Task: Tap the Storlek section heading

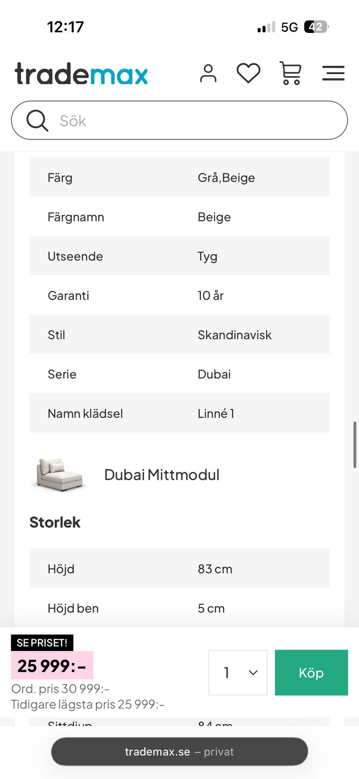Action: coord(55,522)
